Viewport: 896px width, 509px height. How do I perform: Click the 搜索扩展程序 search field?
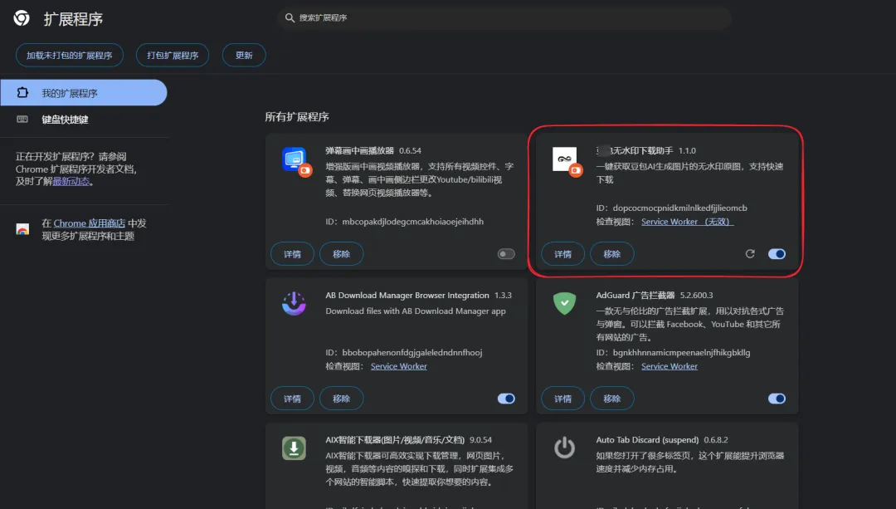pos(504,17)
